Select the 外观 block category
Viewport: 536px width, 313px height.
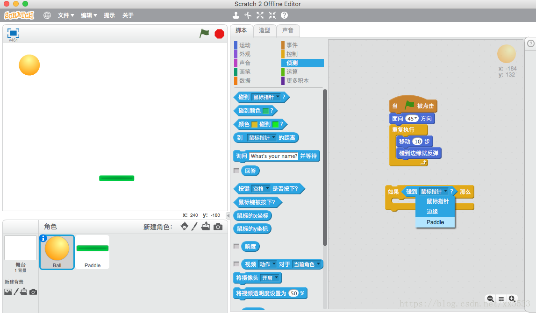245,54
